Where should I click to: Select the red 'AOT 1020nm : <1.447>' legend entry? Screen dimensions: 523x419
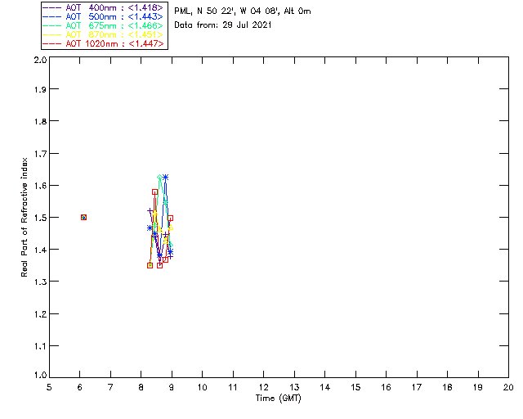click(x=104, y=43)
